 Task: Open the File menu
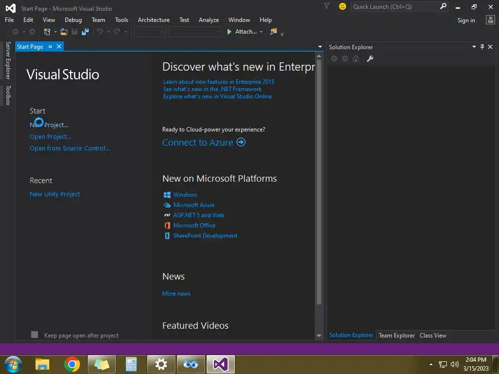pyautogui.click(x=9, y=19)
